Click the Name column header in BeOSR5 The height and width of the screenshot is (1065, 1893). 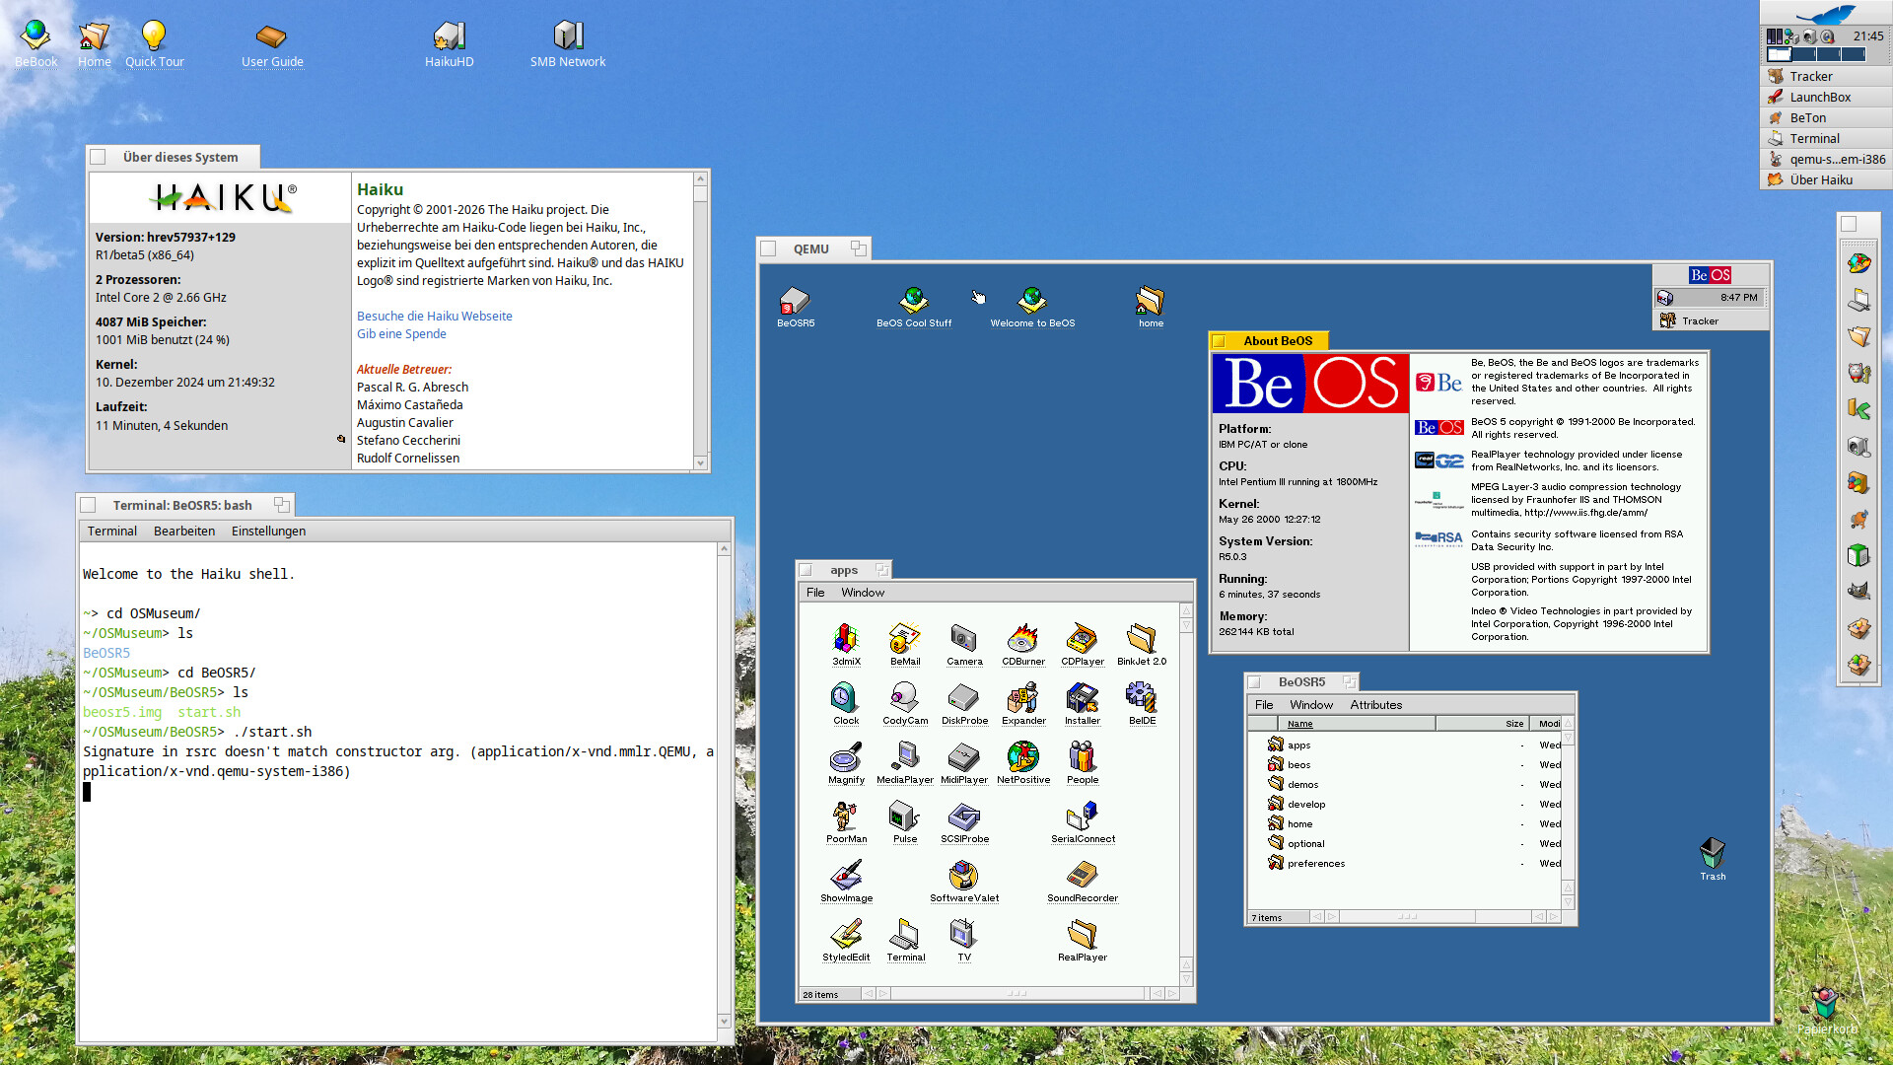(x=1299, y=724)
